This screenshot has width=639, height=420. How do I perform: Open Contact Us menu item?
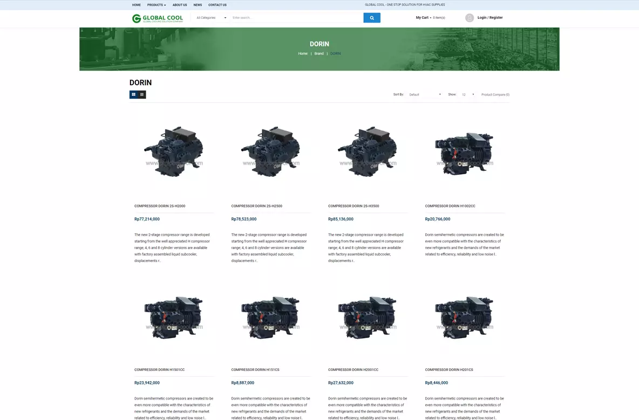point(217,5)
